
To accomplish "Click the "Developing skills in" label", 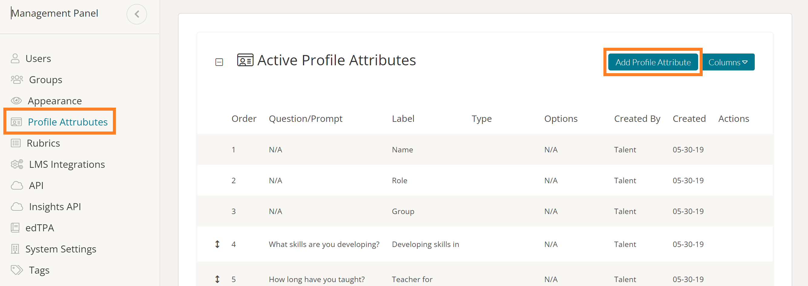I will click(x=425, y=244).
